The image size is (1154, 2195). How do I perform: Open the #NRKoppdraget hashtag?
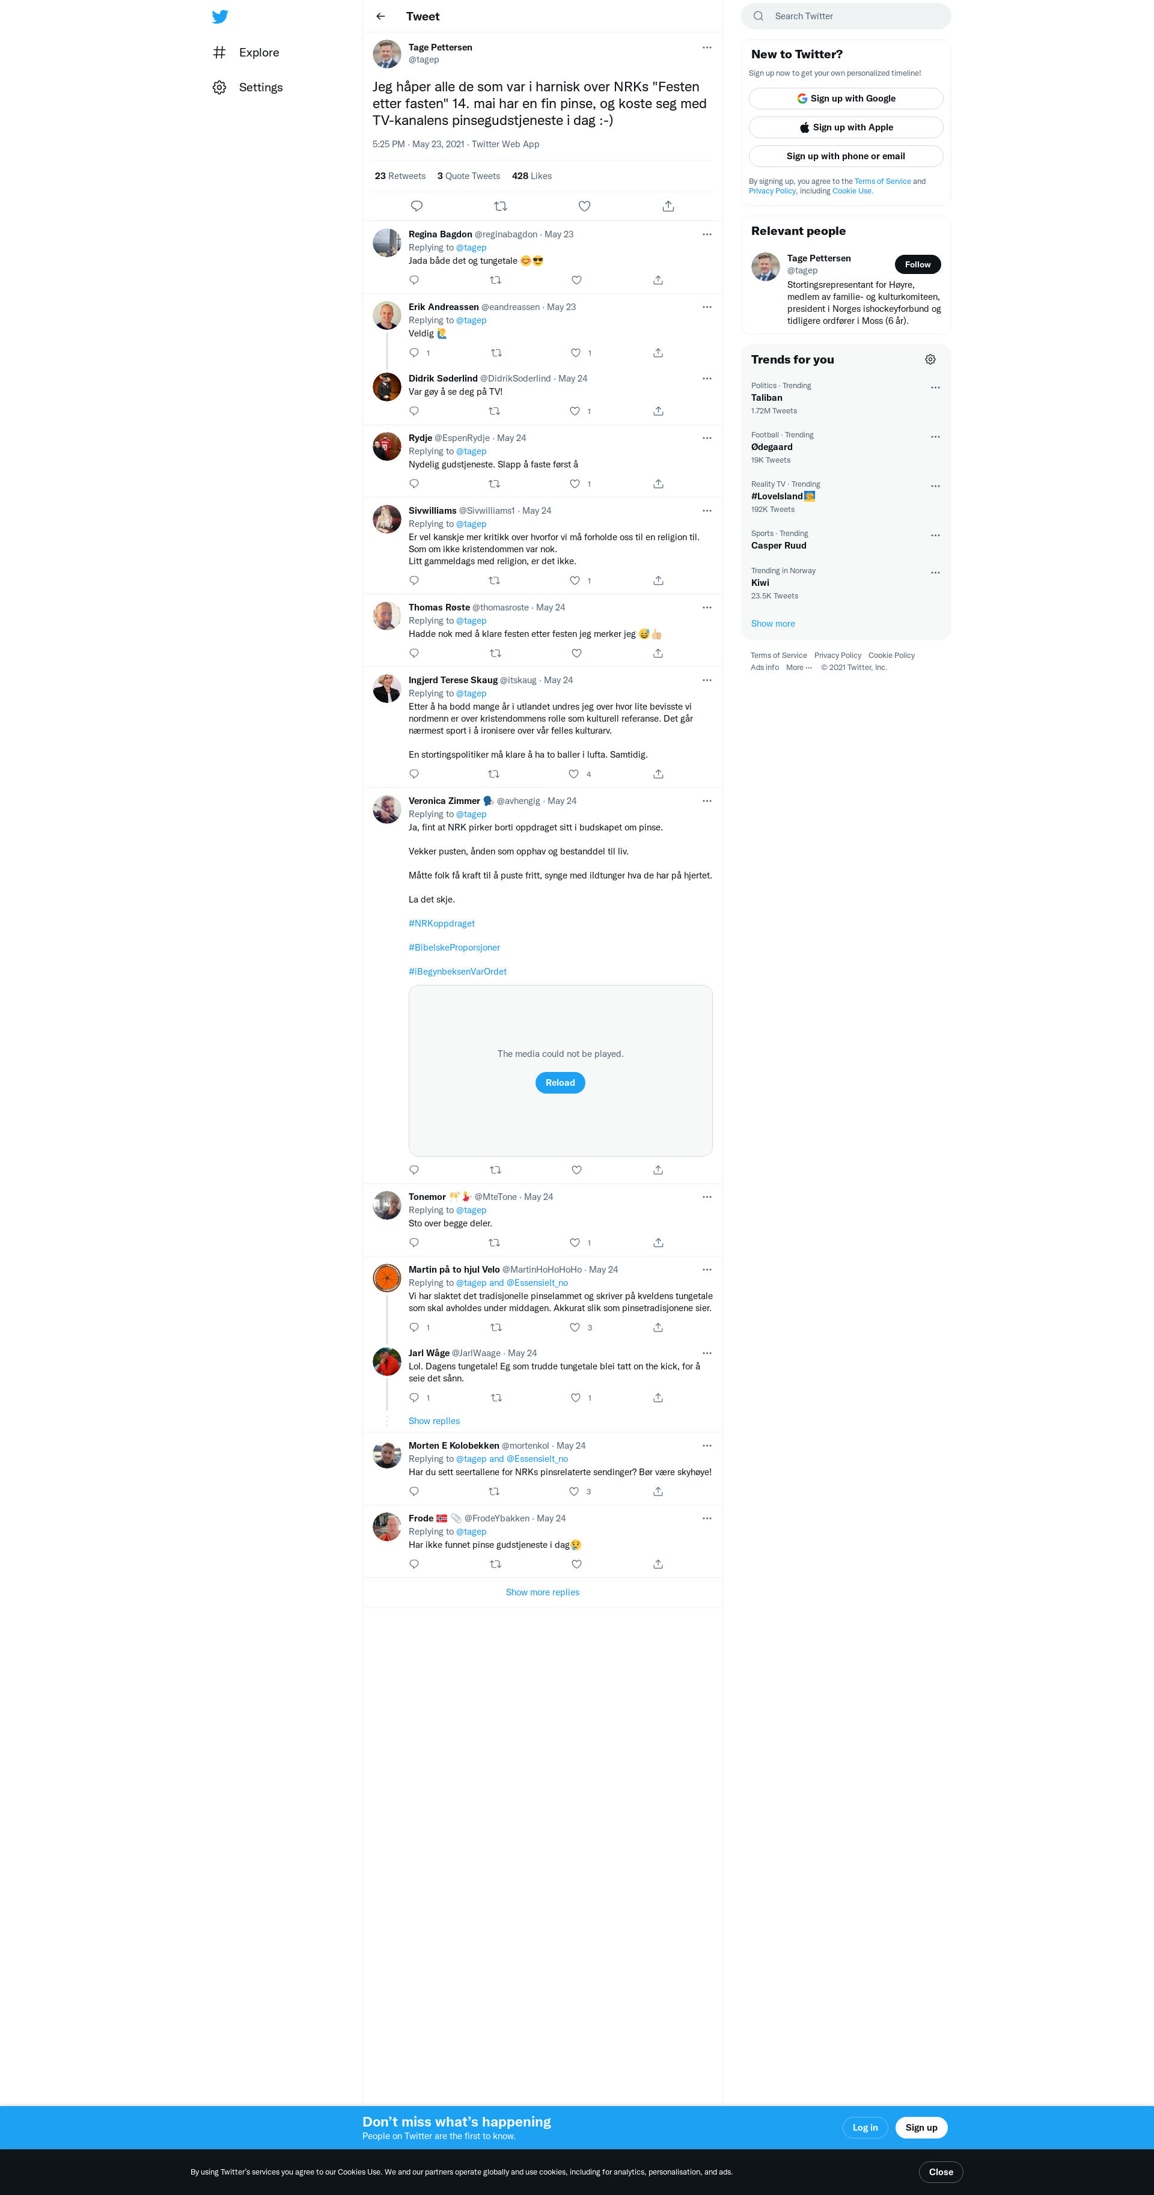pyautogui.click(x=442, y=924)
